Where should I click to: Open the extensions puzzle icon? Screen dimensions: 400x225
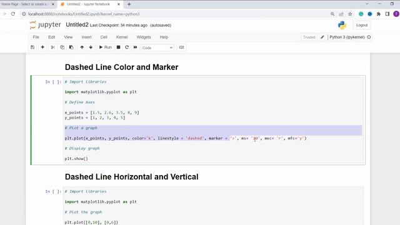point(379,14)
